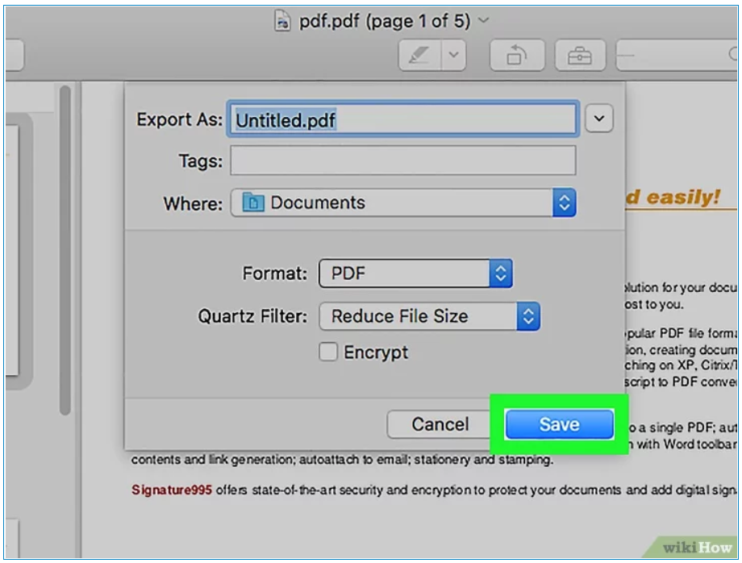Enable the Encrypt checkbox
742x563 pixels.
[328, 352]
